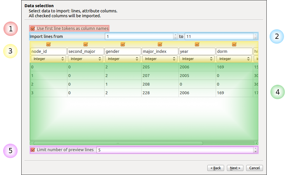Open the gender column type dropdown

click(x=123, y=59)
